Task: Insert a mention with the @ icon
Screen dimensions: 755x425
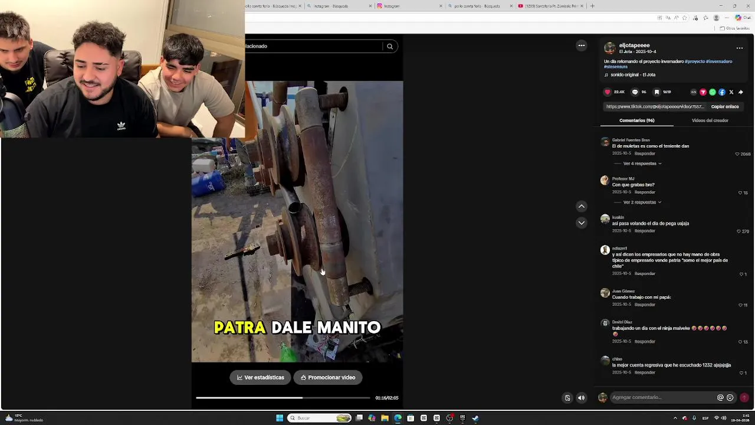Action: [720, 398]
